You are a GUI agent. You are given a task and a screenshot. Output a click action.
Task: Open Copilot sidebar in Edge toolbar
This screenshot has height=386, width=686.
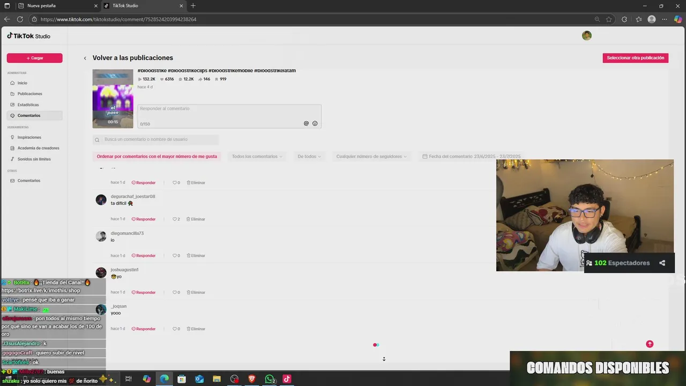pos(678,19)
